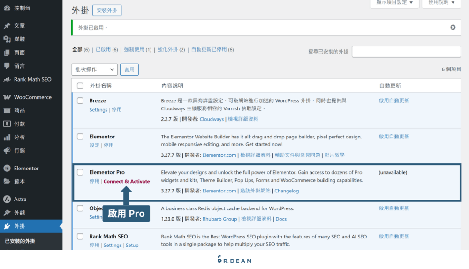Open the Docs link for Redis cache
Viewport: 469px width, 269px height.
281,219
